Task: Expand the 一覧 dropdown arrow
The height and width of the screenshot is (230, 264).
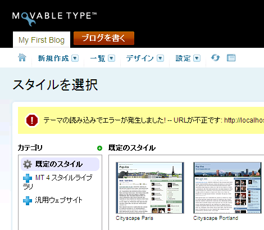Action: click(x=112, y=58)
